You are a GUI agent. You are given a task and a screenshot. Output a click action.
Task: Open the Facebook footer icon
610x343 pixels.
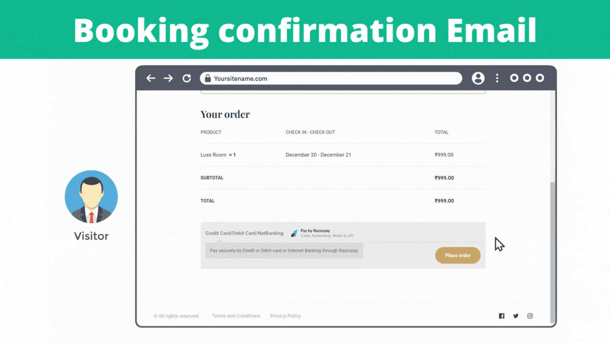click(x=502, y=316)
